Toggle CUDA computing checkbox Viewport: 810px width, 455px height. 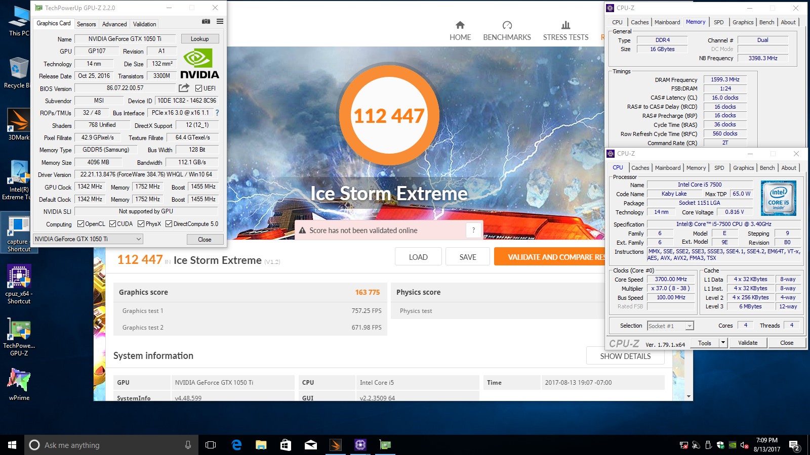[x=112, y=224]
